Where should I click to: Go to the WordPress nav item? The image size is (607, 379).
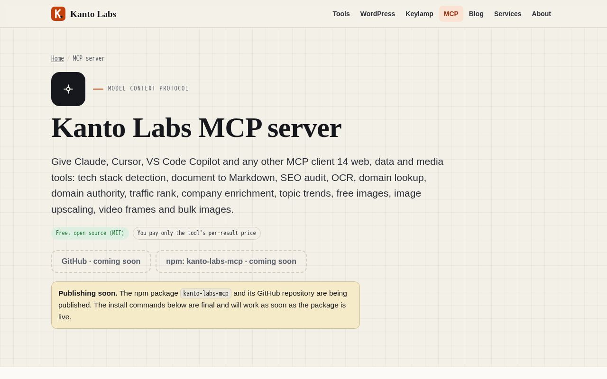coord(377,14)
